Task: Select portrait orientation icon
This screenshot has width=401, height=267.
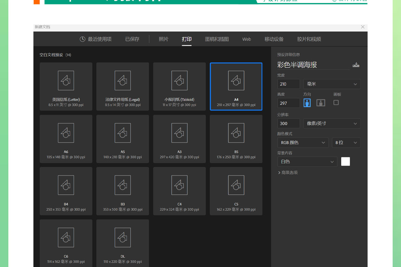Action: coord(307,103)
